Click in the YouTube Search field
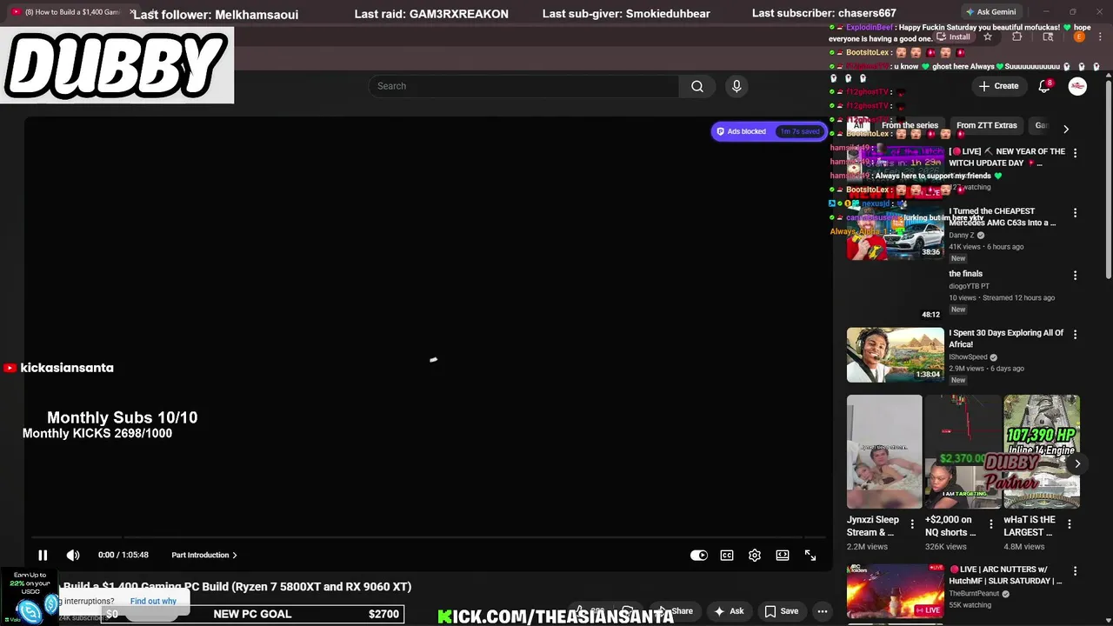1113x626 pixels. (523, 86)
